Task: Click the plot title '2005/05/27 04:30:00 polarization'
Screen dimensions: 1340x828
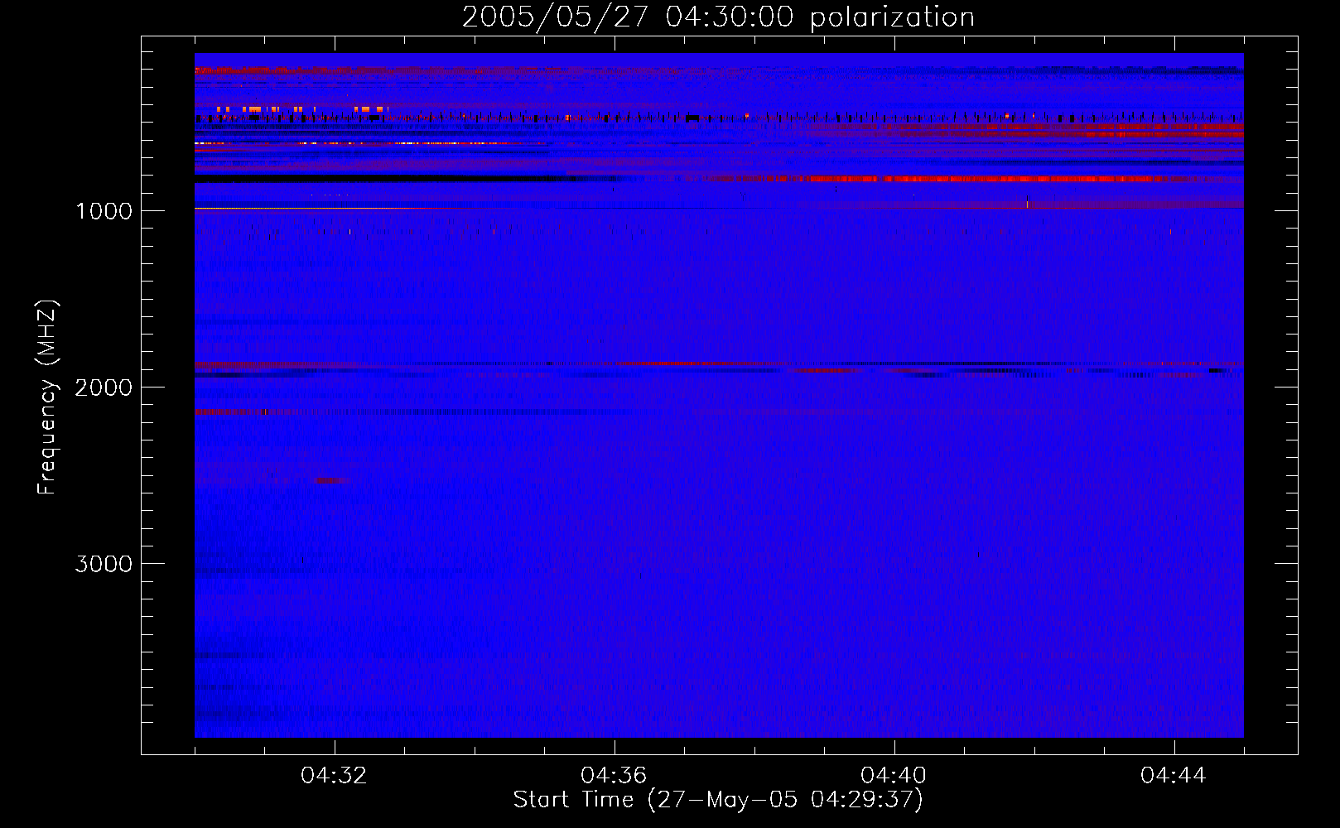Action: (x=718, y=17)
